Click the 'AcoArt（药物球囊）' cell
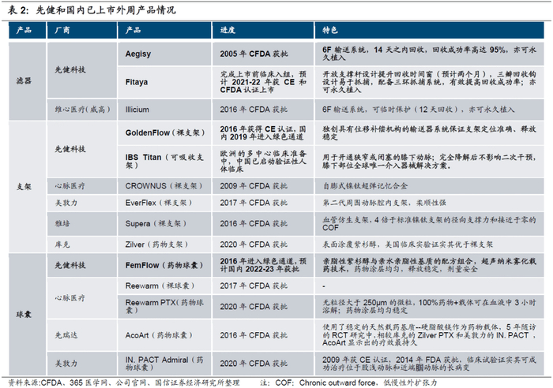This screenshot has width=553, height=388. 164,335
